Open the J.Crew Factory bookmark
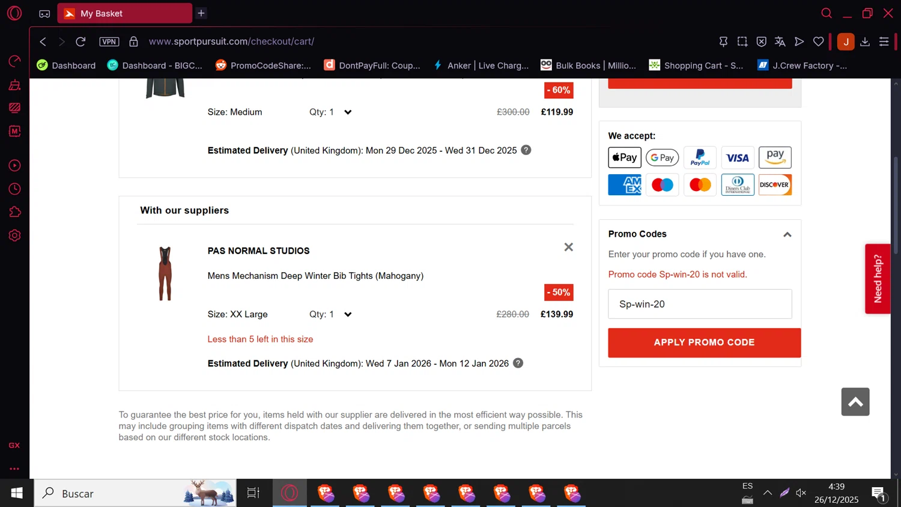 (x=802, y=65)
